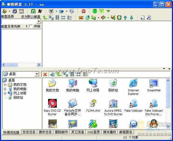
Task: Select Fake Webcam (No Preview) shortcut
Action: coord(154,107)
